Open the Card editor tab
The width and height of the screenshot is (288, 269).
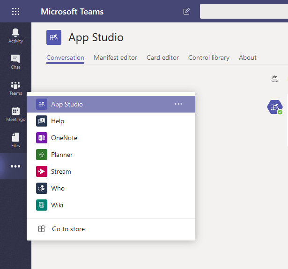coord(162,58)
